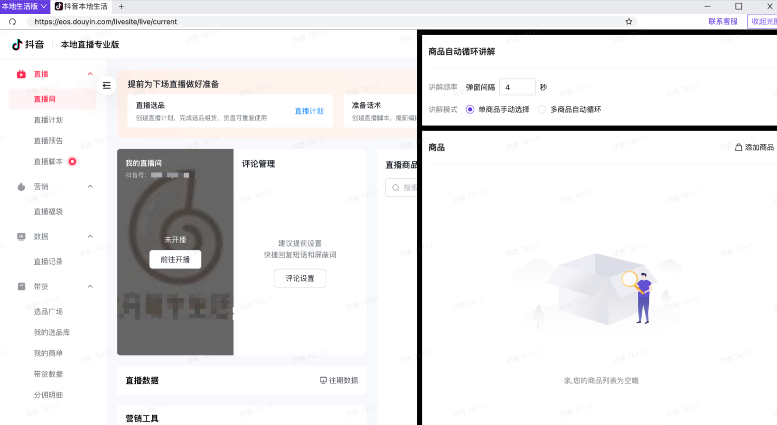The image size is (777, 425).
Task: Click the 前往开播 button
Action: [175, 259]
